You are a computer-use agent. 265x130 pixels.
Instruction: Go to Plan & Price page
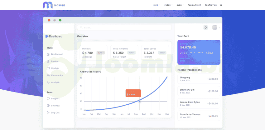pyautogui.click(x=194, y=5)
